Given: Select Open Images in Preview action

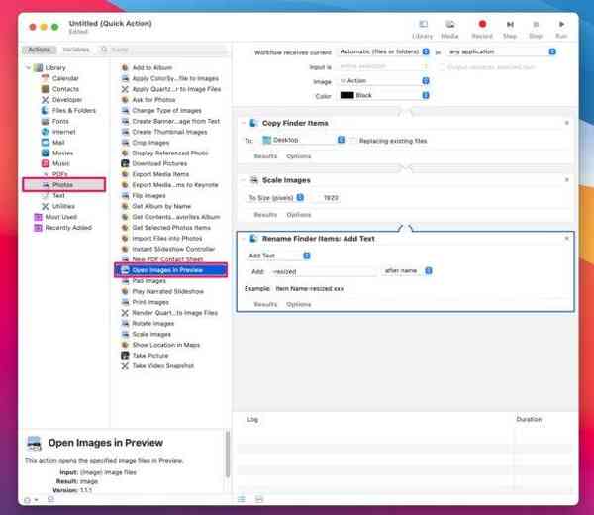Looking at the screenshot, I should tap(170, 270).
